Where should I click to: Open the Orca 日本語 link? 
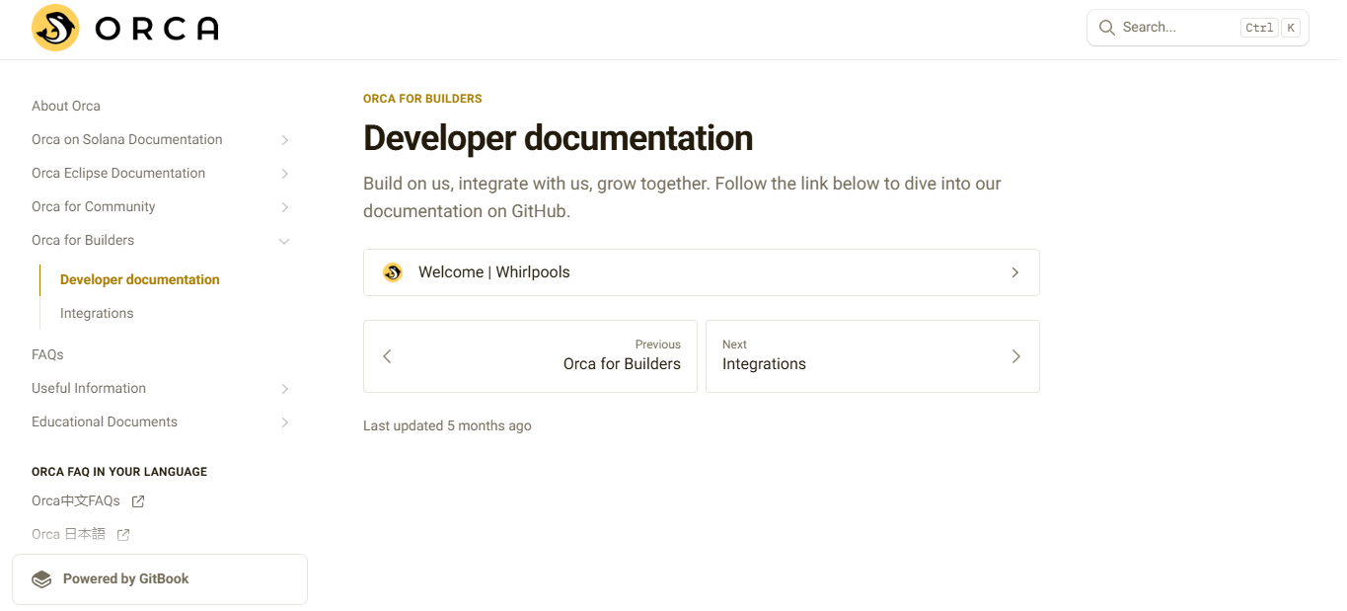pyautogui.click(x=68, y=534)
